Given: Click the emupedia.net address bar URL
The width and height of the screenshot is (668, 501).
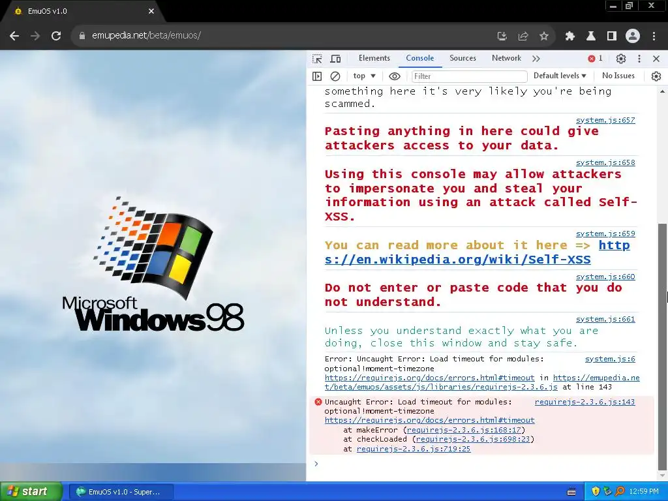Looking at the screenshot, I should click(x=146, y=36).
